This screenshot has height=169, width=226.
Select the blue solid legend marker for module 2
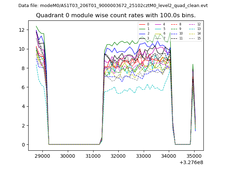pos(142,33)
